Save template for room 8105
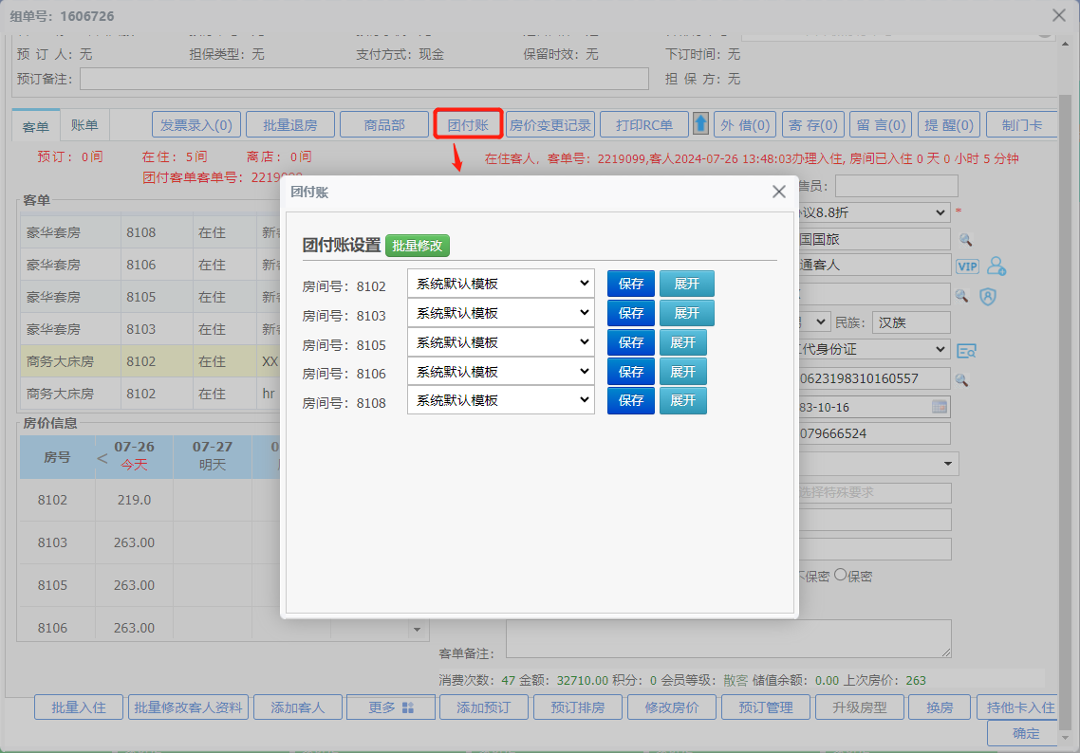The height and width of the screenshot is (753, 1080). pyautogui.click(x=631, y=342)
